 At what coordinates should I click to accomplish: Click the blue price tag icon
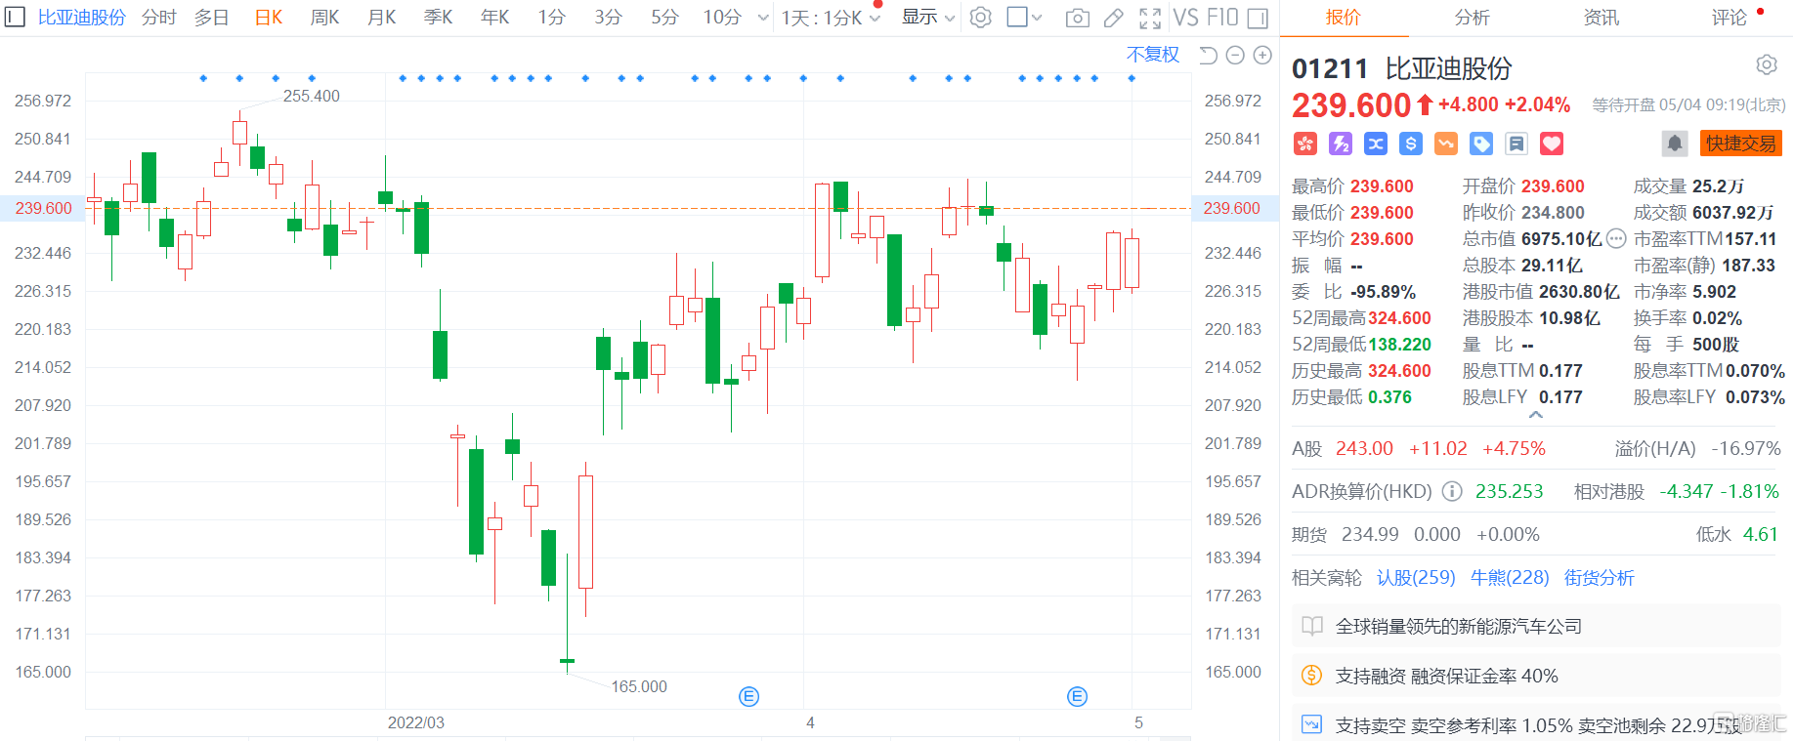coord(1481,144)
